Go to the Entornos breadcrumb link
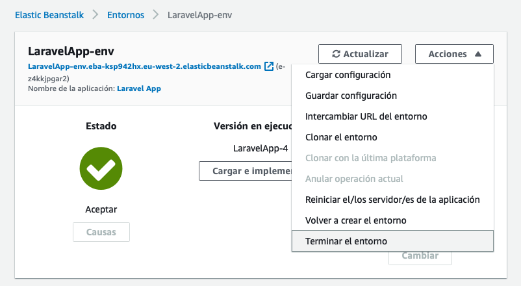Image resolution: width=521 pixels, height=286 pixels. tap(125, 15)
